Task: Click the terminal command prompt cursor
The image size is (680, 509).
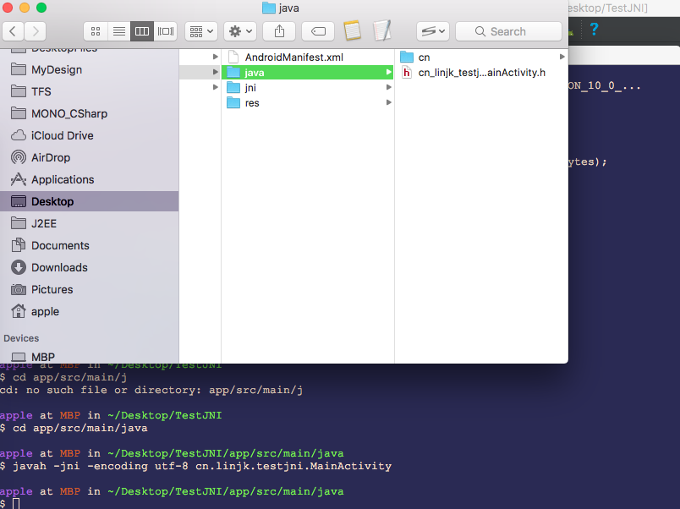Action: pos(16,504)
